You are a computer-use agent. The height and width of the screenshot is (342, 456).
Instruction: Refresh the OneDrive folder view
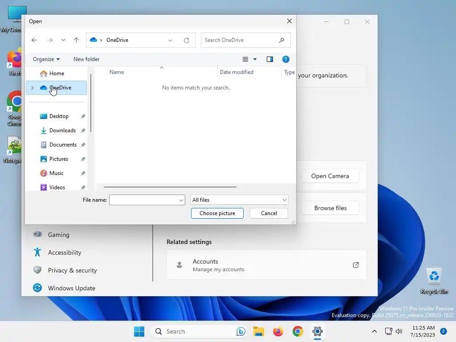pos(187,41)
